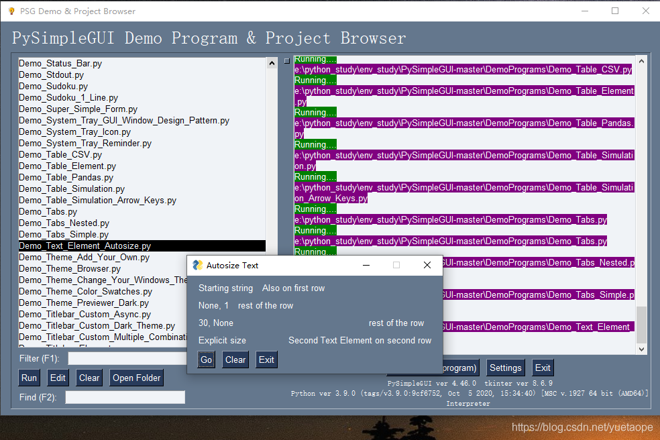Click Clear button next to Edit
This screenshot has width=660, height=440.
(89, 378)
